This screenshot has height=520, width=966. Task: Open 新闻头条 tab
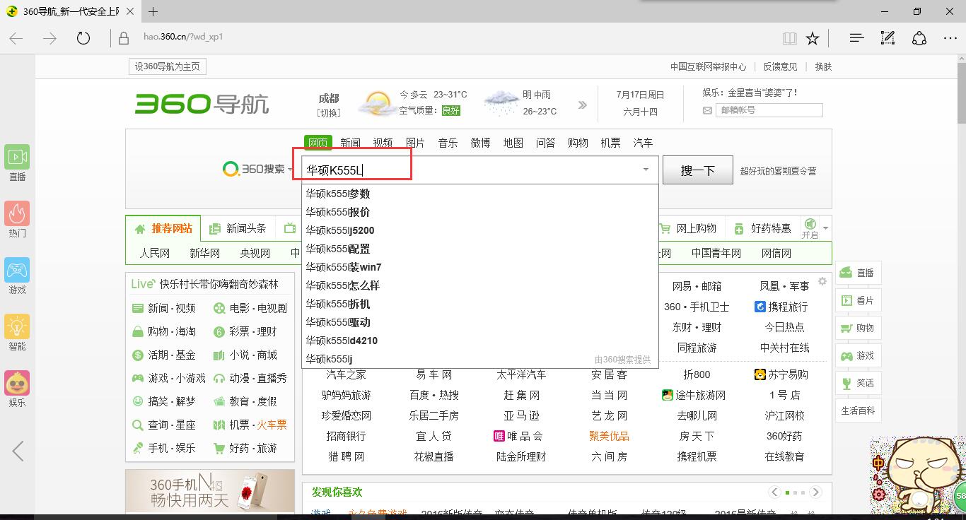pyautogui.click(x=238, y=228)
